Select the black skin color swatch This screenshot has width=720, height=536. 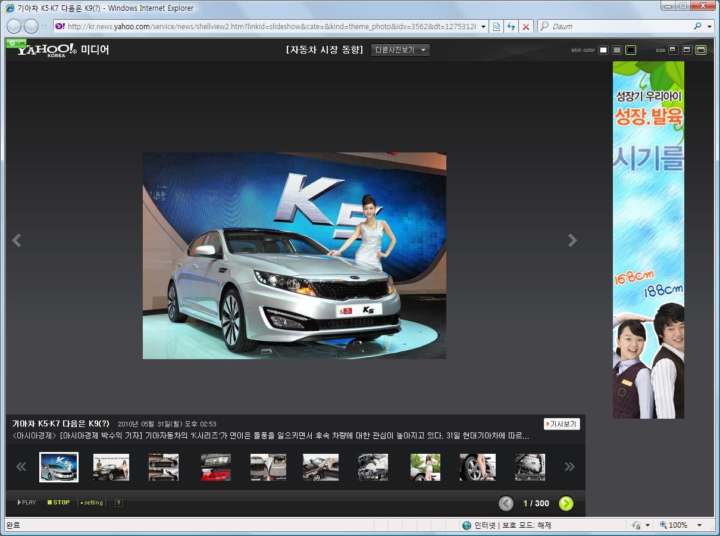(631, 50)
